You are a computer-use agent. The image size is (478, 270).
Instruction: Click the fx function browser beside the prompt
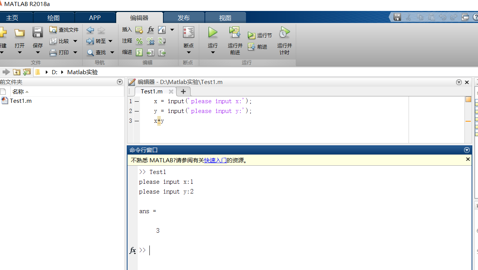pyautogui.click(x=133, y=250)
